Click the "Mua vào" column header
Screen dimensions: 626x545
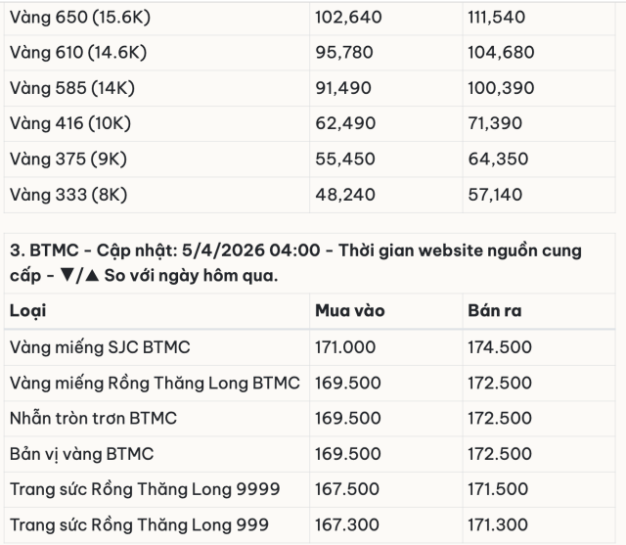click(x=349, y=310)
